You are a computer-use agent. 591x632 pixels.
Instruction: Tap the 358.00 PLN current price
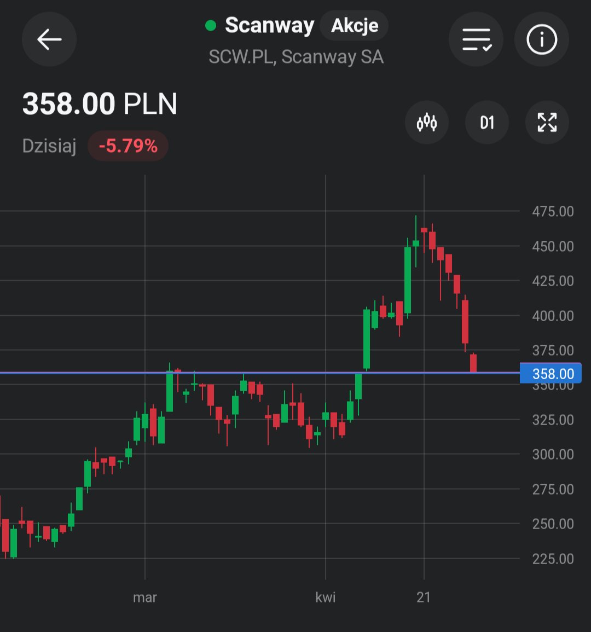(x=100, y=103)
